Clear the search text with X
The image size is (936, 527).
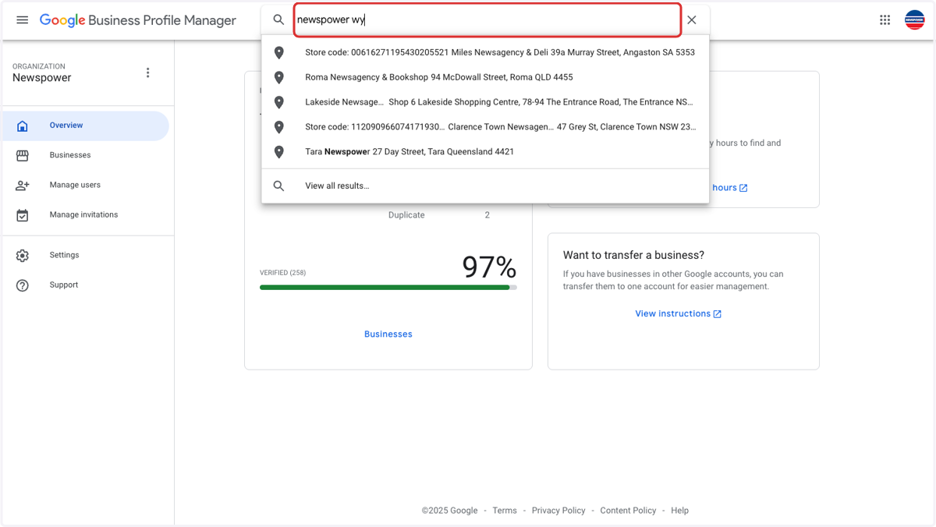pyautogui.click(x=692, y=20)
